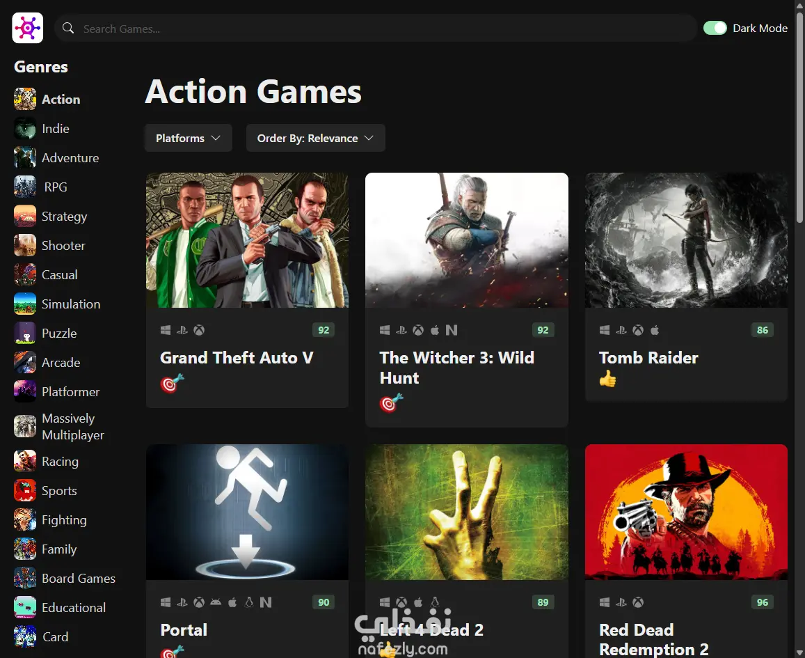Open the Tomb Raider title link
The image size is (805, 658).
tap(648, 357)
